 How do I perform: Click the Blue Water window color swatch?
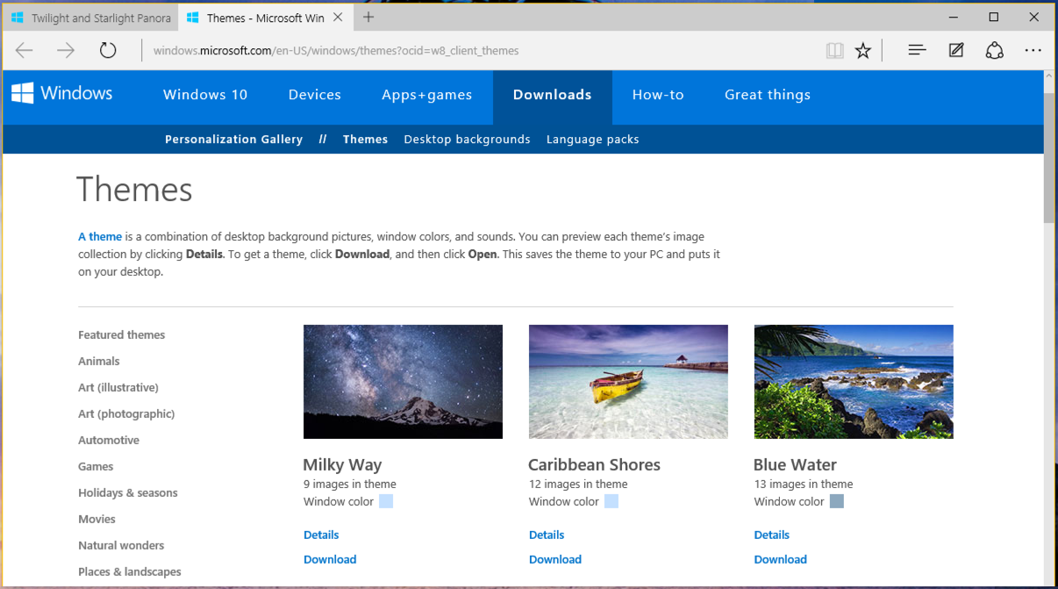coord(836,501)
